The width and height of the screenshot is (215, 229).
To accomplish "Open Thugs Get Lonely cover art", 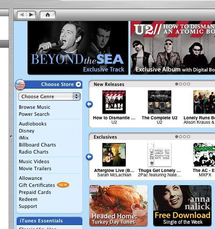I will [159, 154].
